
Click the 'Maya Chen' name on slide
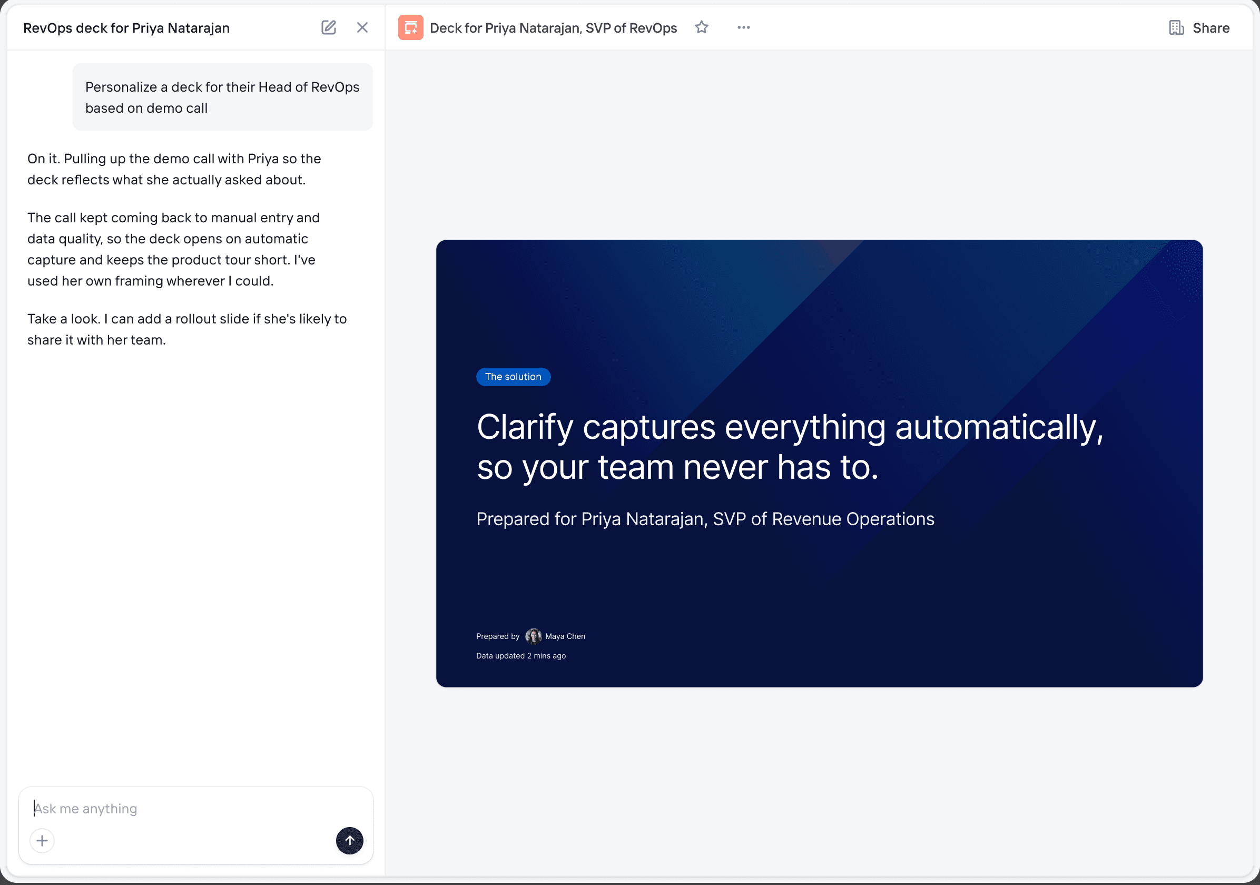tap(565, 636)
